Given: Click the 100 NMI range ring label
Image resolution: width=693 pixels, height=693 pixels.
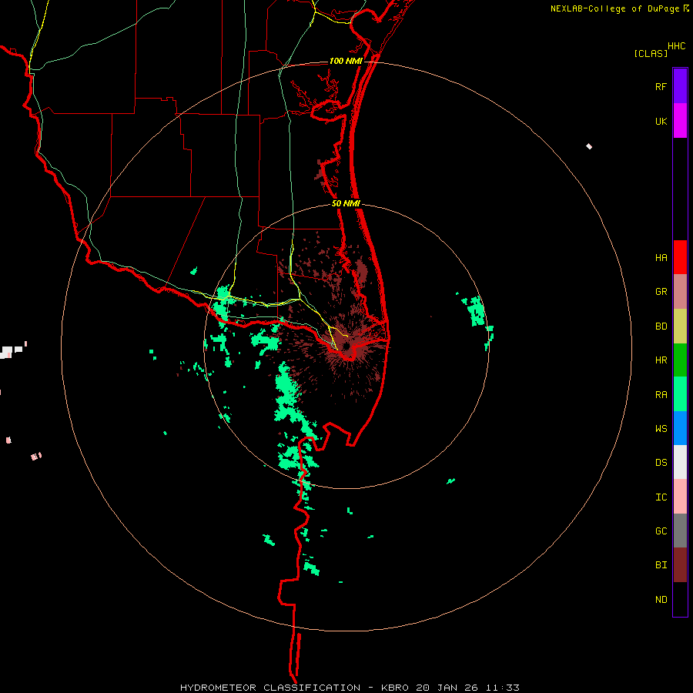Looking at the screenshot, I should [x=346, y=61].
